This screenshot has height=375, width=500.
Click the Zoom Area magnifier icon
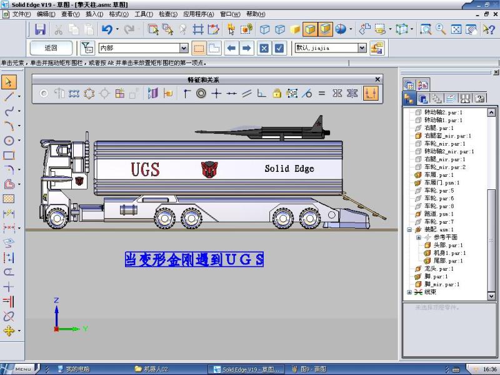(x=426, y=29)
